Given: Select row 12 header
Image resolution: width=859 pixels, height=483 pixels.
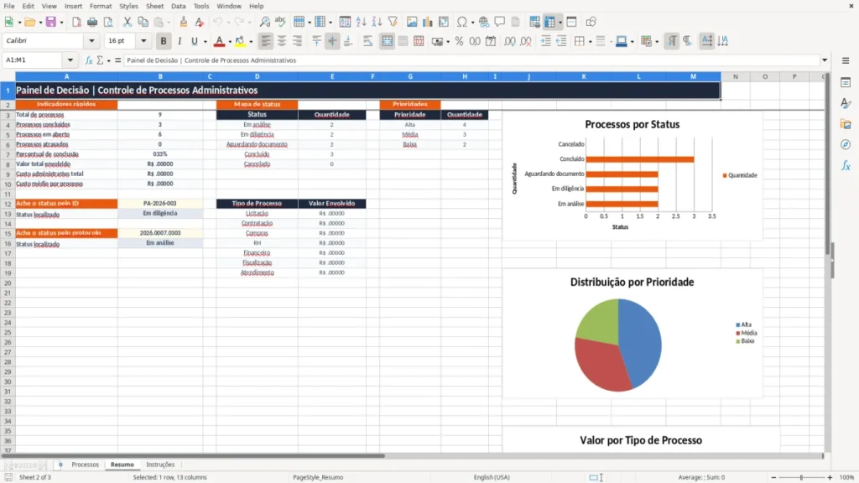Looking at the screenshot, I should [x=8, y=204].
